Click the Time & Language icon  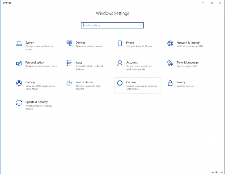click(170, 63)
